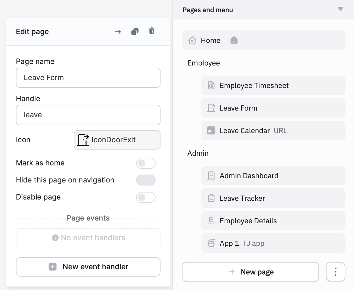Open the IconDoorExit icon picker
354x290 pixels.
click(117, 140)
